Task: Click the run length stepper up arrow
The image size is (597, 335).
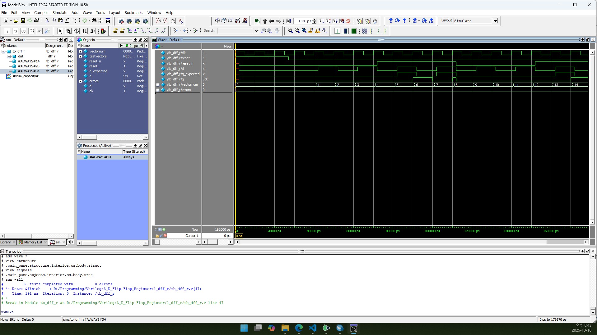Action: coord(315,20)
